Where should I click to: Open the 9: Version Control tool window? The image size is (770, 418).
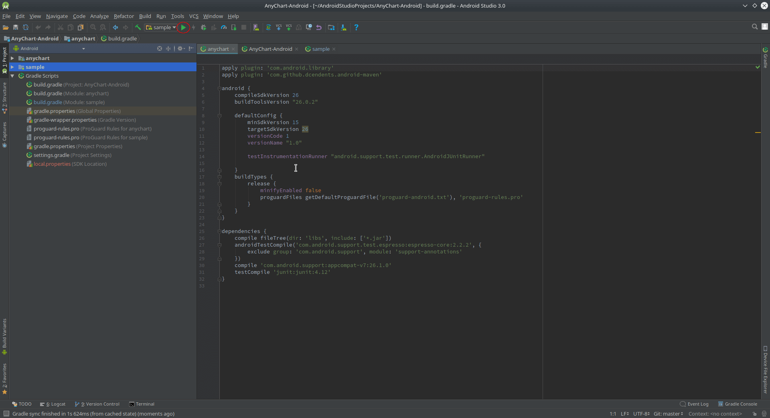(x=97, y=404)
